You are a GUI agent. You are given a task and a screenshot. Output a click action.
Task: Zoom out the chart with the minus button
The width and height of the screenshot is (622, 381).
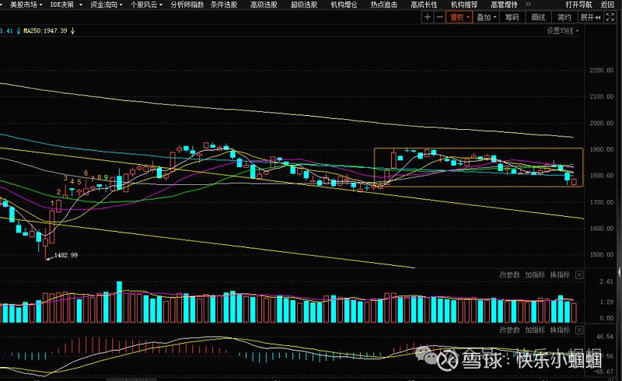(439, 17)
